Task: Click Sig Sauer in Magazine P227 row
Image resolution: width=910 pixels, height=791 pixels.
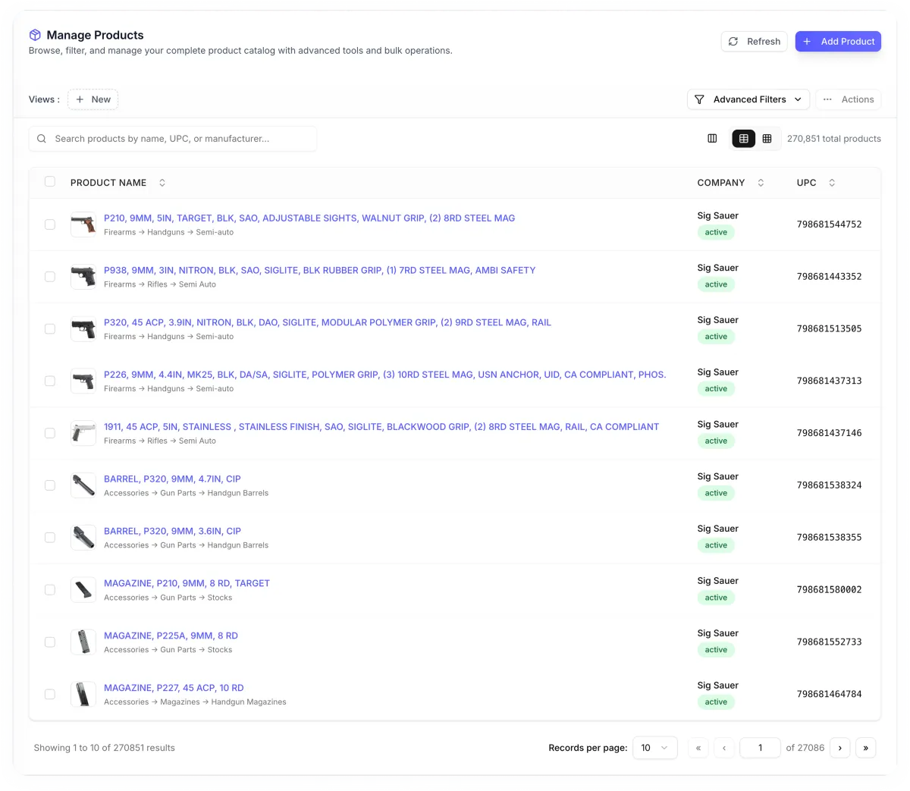Action: tap(717, 686)
